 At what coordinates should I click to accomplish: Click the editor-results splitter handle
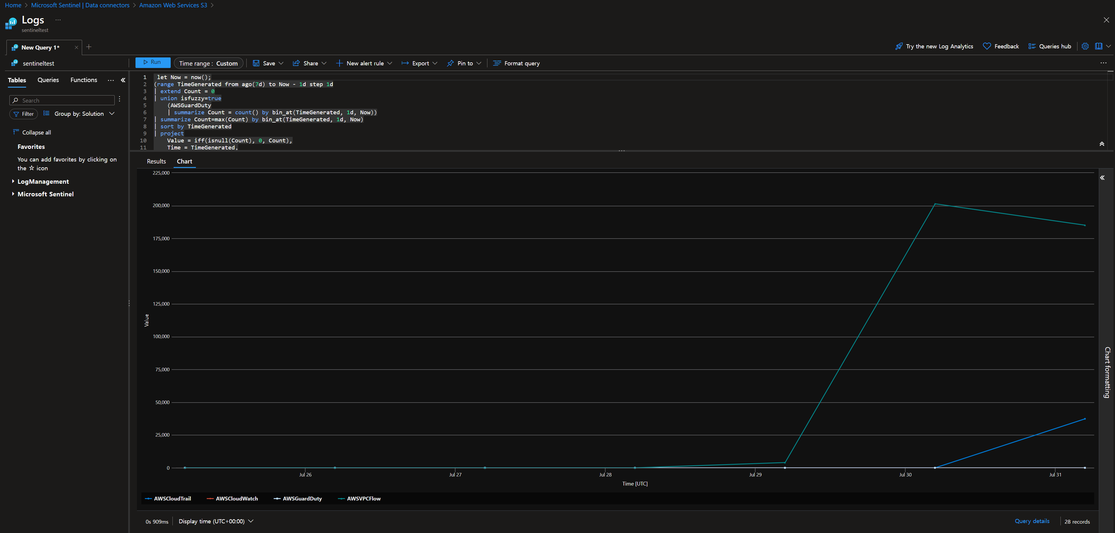(x=621, y=151)
